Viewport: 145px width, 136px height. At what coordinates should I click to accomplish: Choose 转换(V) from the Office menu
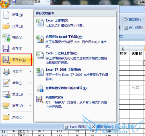click(x=17, y=37)
